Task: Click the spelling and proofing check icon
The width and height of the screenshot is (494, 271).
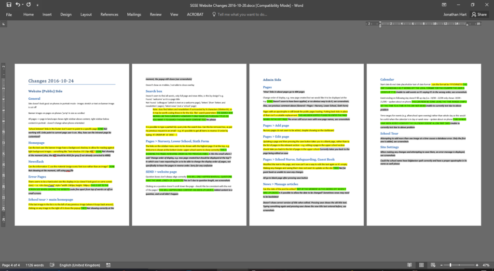Action: click(x=52, y=265)
